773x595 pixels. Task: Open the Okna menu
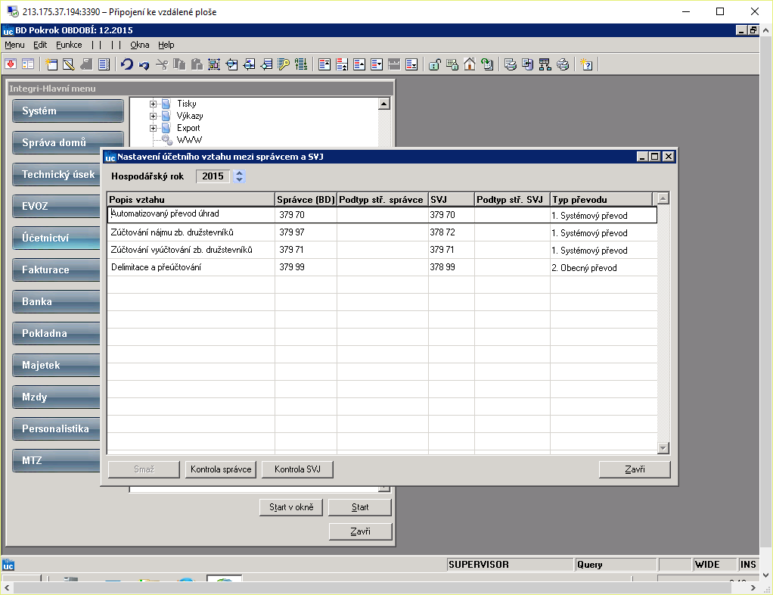[139, 45]
